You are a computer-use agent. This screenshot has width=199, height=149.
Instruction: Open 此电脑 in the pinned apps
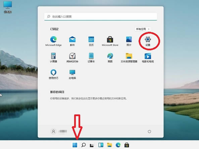pyautogui.click(x=72, y=74)
